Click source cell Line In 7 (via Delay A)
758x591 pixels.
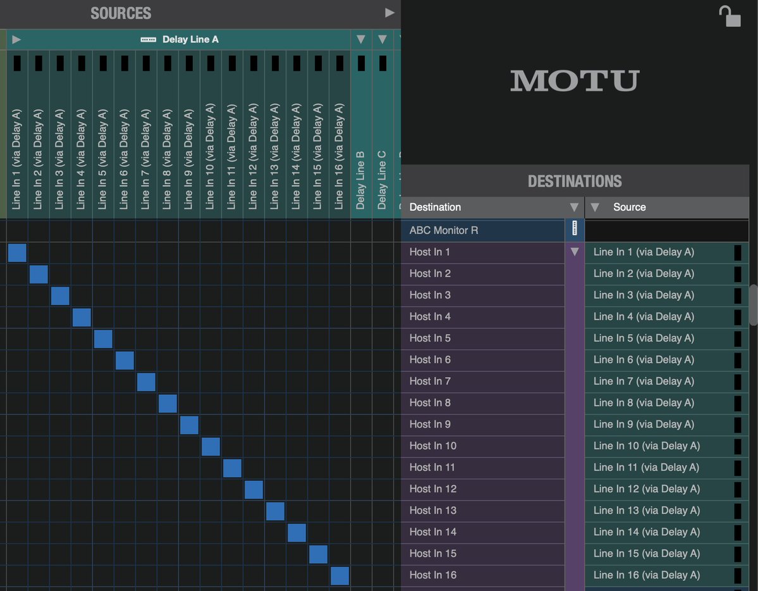666,382
